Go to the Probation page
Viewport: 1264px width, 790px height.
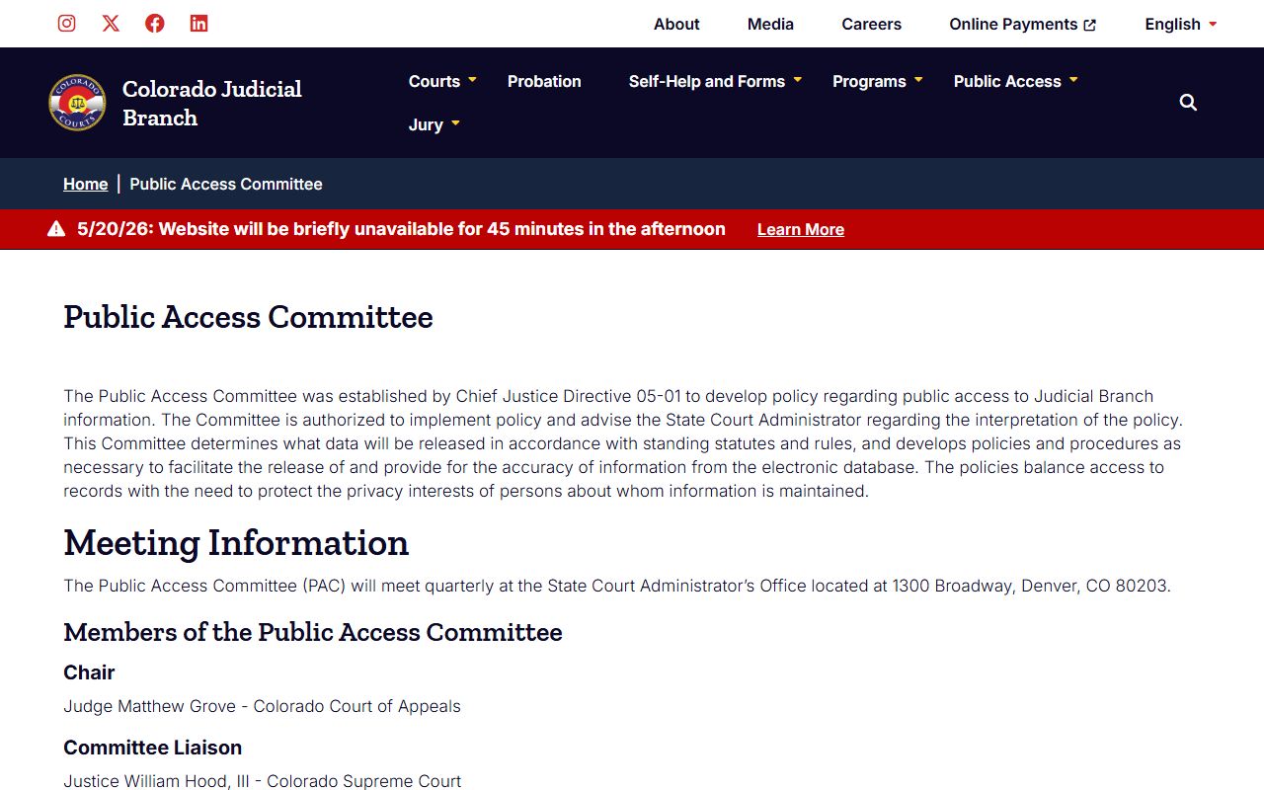click(x=544, y=81)
